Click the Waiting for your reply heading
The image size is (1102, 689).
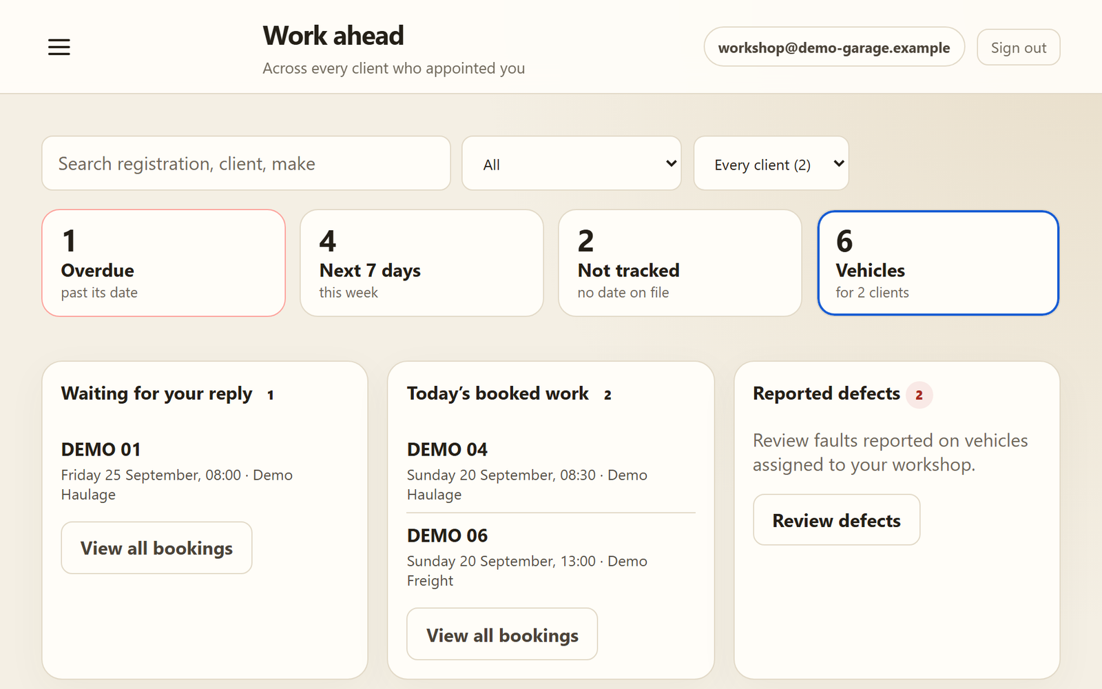click(x=156, y=393)
